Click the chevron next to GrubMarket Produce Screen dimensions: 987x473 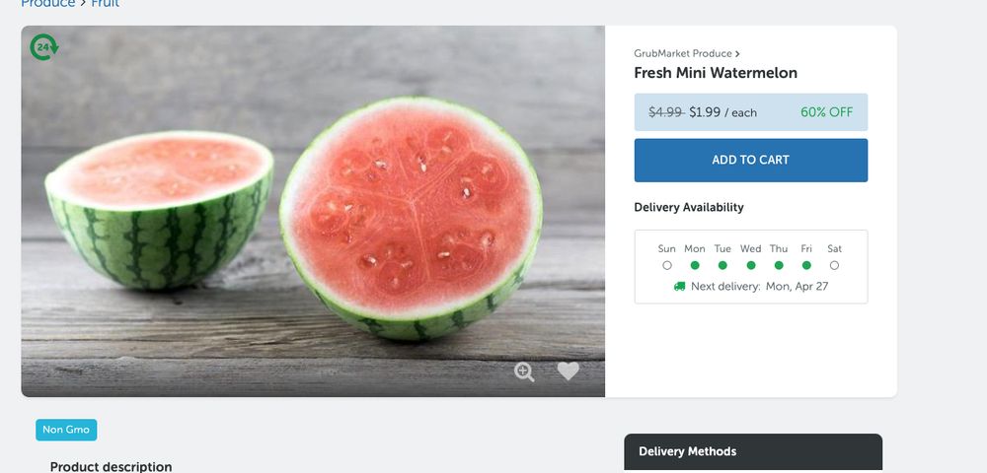[737, 53]
